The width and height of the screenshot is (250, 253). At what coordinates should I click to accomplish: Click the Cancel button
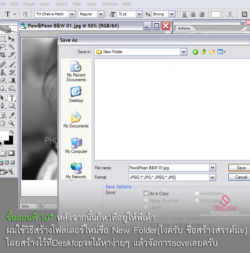tap(240, 177)
